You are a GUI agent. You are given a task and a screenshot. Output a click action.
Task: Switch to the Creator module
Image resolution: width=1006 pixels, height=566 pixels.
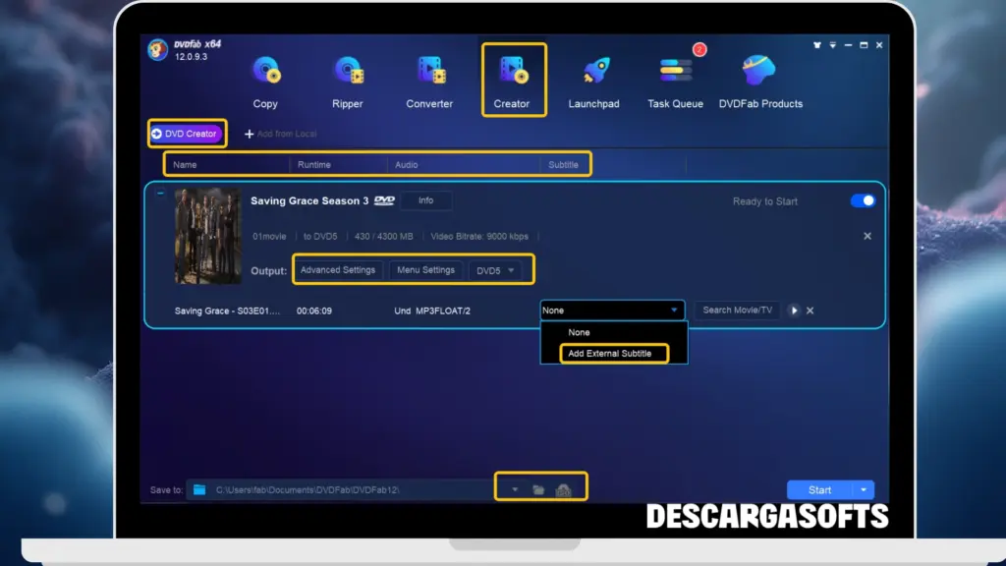coord(513,79)
